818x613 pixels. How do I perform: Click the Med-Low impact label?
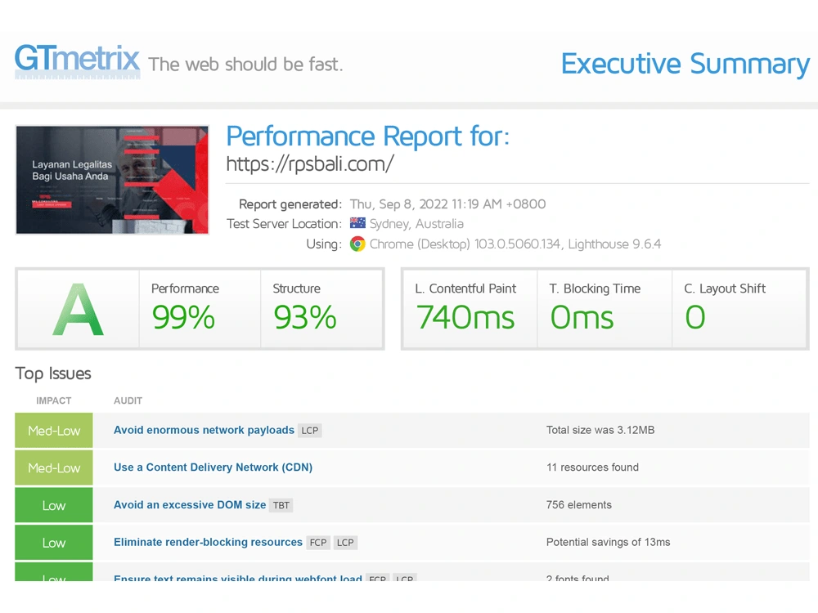(53, 430)
